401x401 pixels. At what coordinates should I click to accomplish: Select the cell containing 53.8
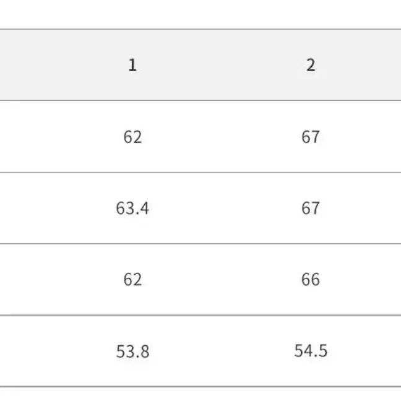coord(132,351)
